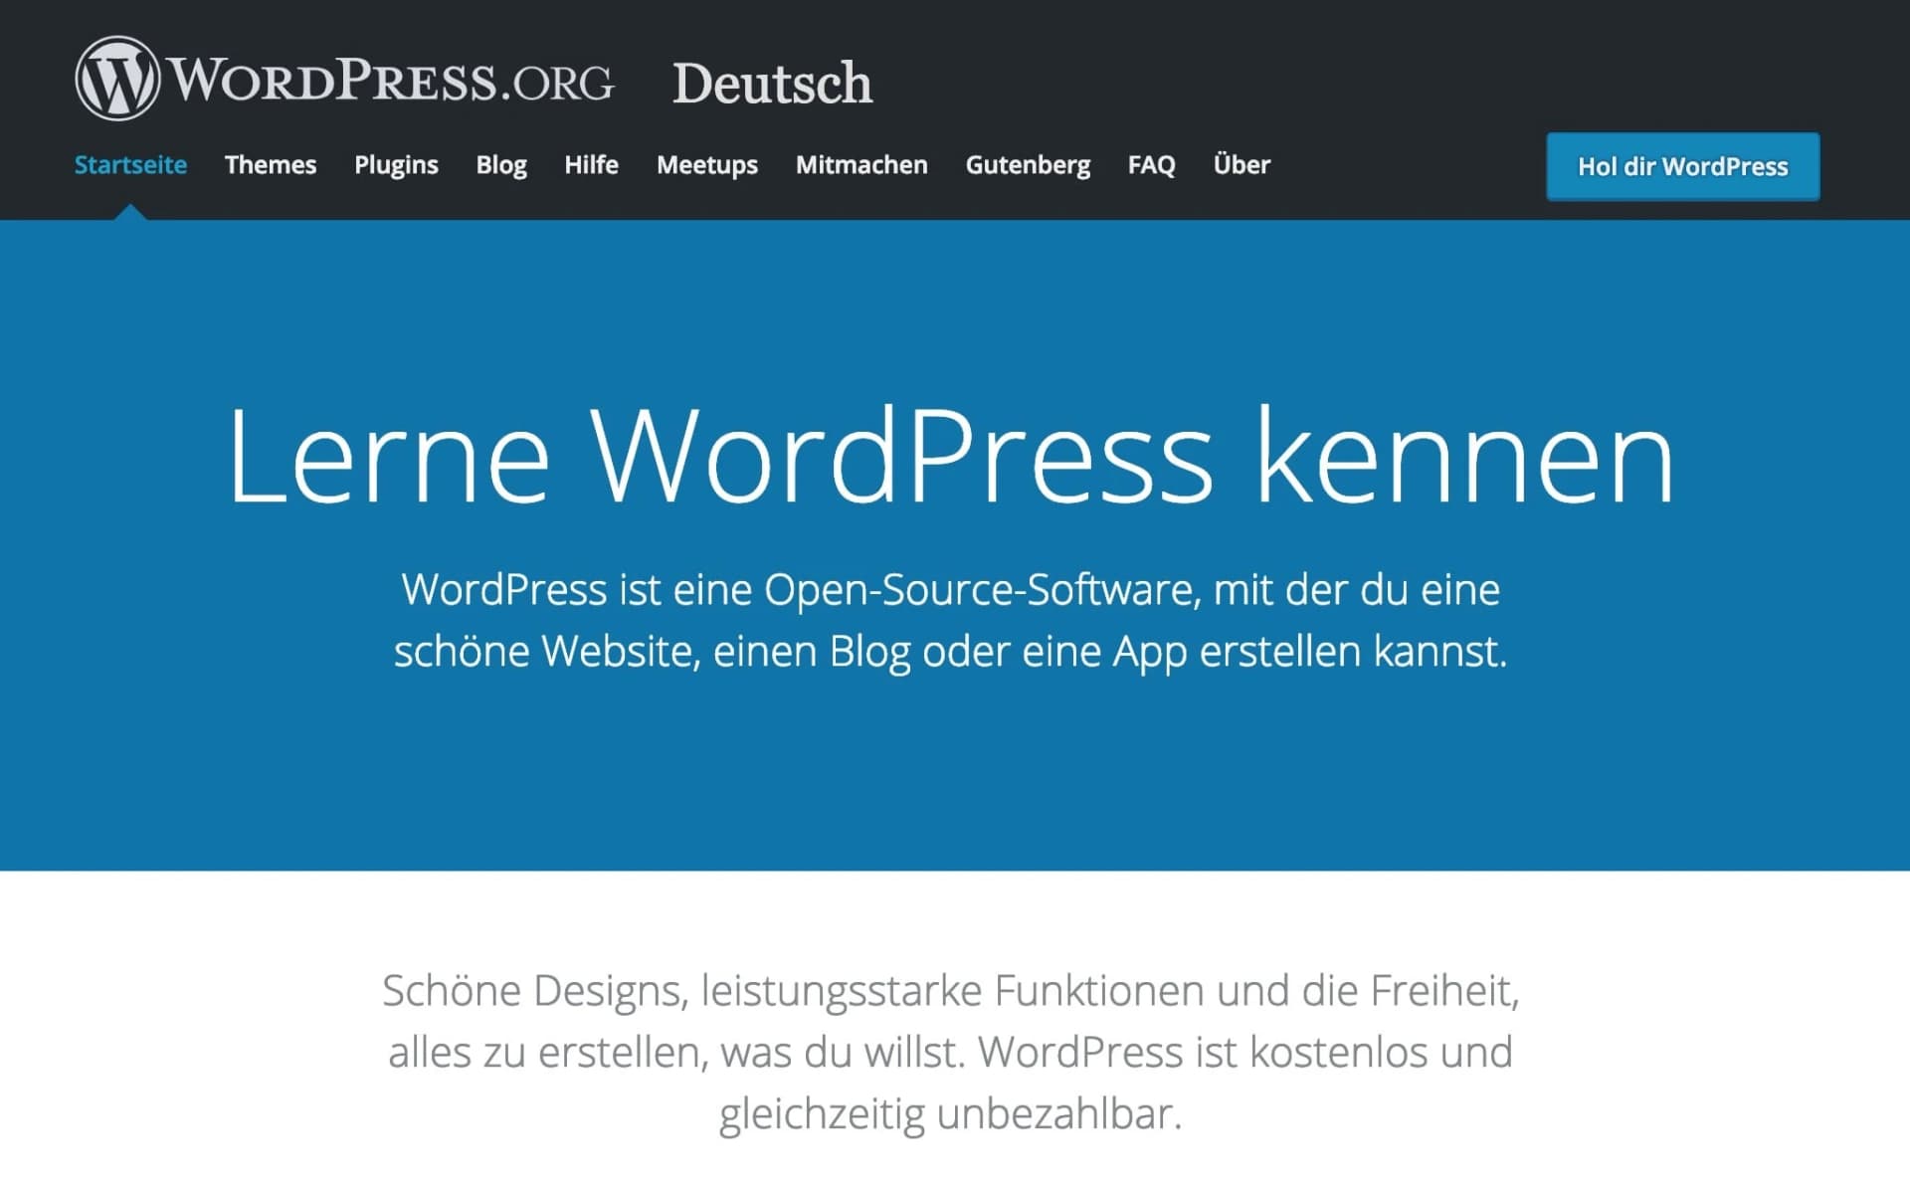This screenshot has width=1910, height=1190.
Task: Click the Lerne WordPress kennen heading
Action: point(955,458)
